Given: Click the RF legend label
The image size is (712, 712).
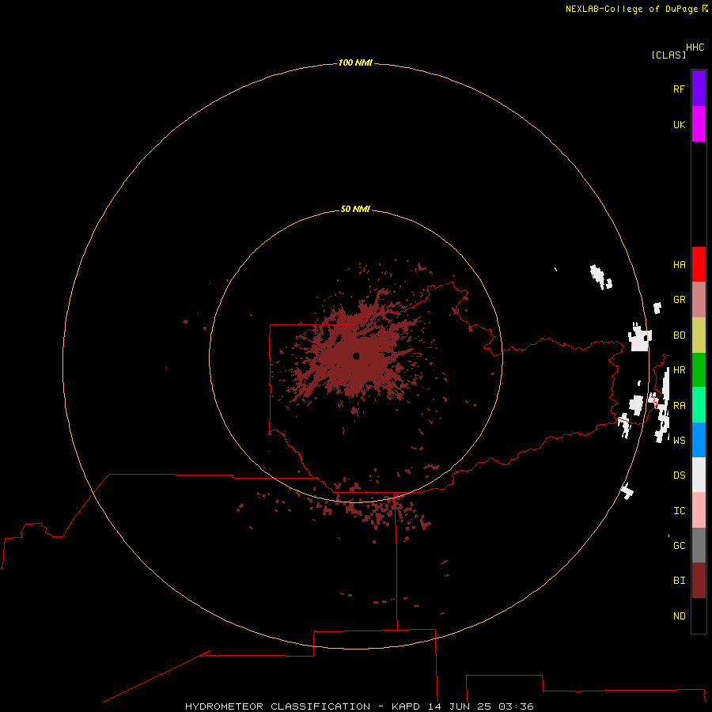Looking at the screenshot, I should coord(679,89).
